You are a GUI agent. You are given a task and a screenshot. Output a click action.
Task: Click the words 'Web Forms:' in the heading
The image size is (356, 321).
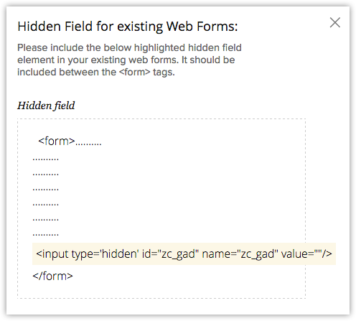point(202,27)
